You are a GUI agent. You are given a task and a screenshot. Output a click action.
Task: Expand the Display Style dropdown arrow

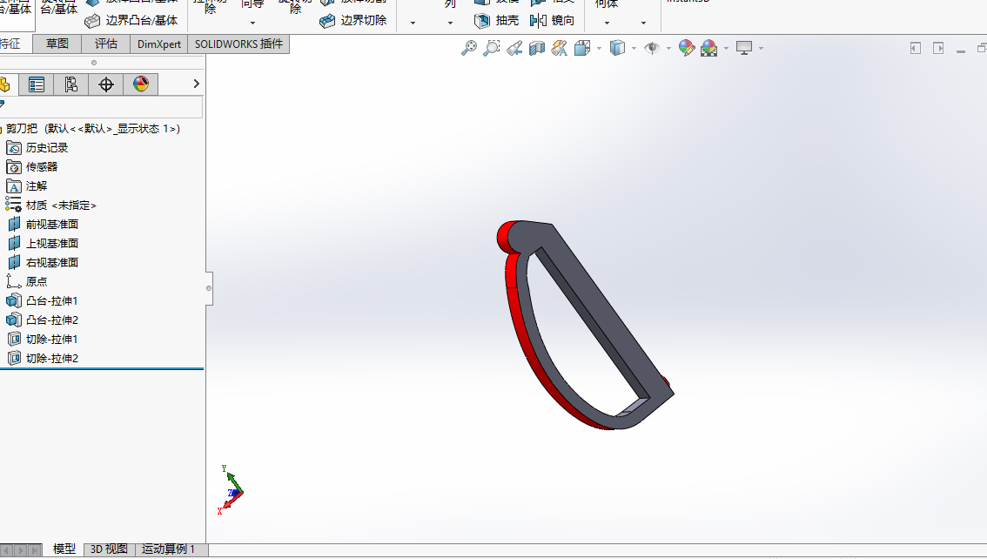[634, 49]
